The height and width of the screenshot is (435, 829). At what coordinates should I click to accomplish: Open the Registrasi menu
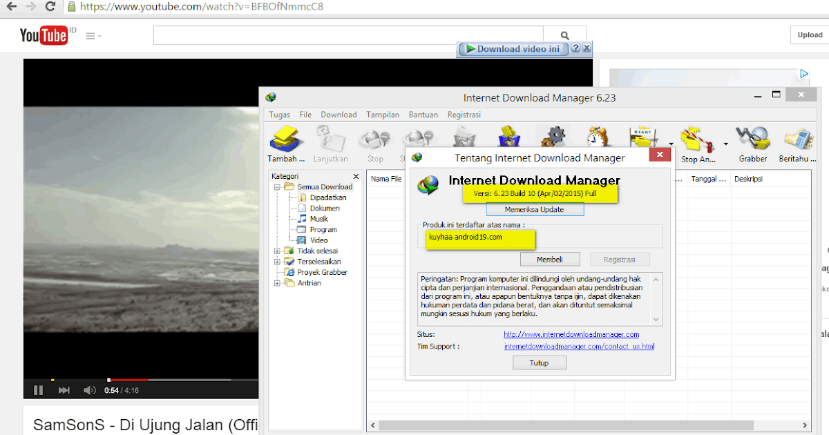point(464,115)
